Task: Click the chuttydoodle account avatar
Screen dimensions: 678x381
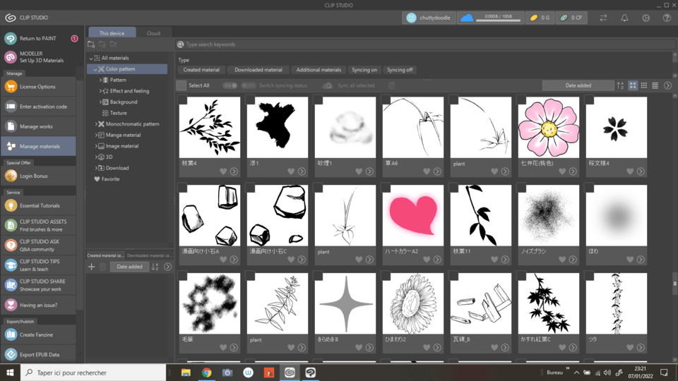Action: 411,18
